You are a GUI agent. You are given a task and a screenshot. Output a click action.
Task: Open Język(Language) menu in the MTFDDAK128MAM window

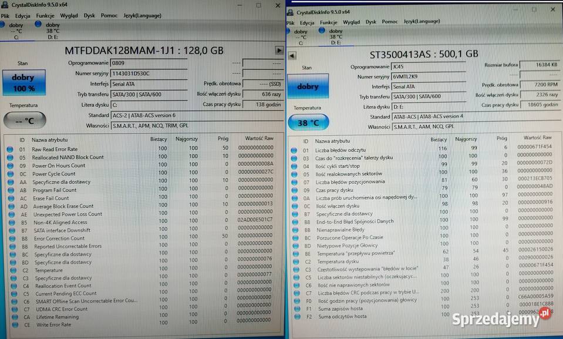click(142, 16)
